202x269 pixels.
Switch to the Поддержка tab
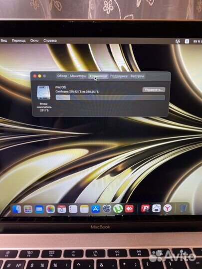click(119, 76)
